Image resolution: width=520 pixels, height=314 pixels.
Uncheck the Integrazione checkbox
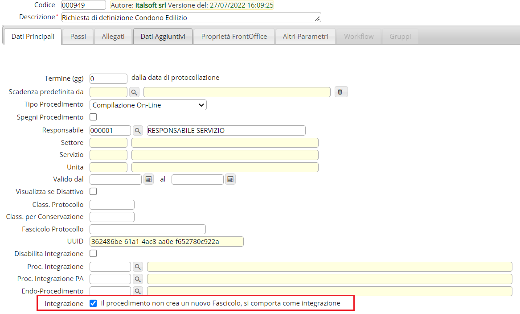[x=93, y=303]
